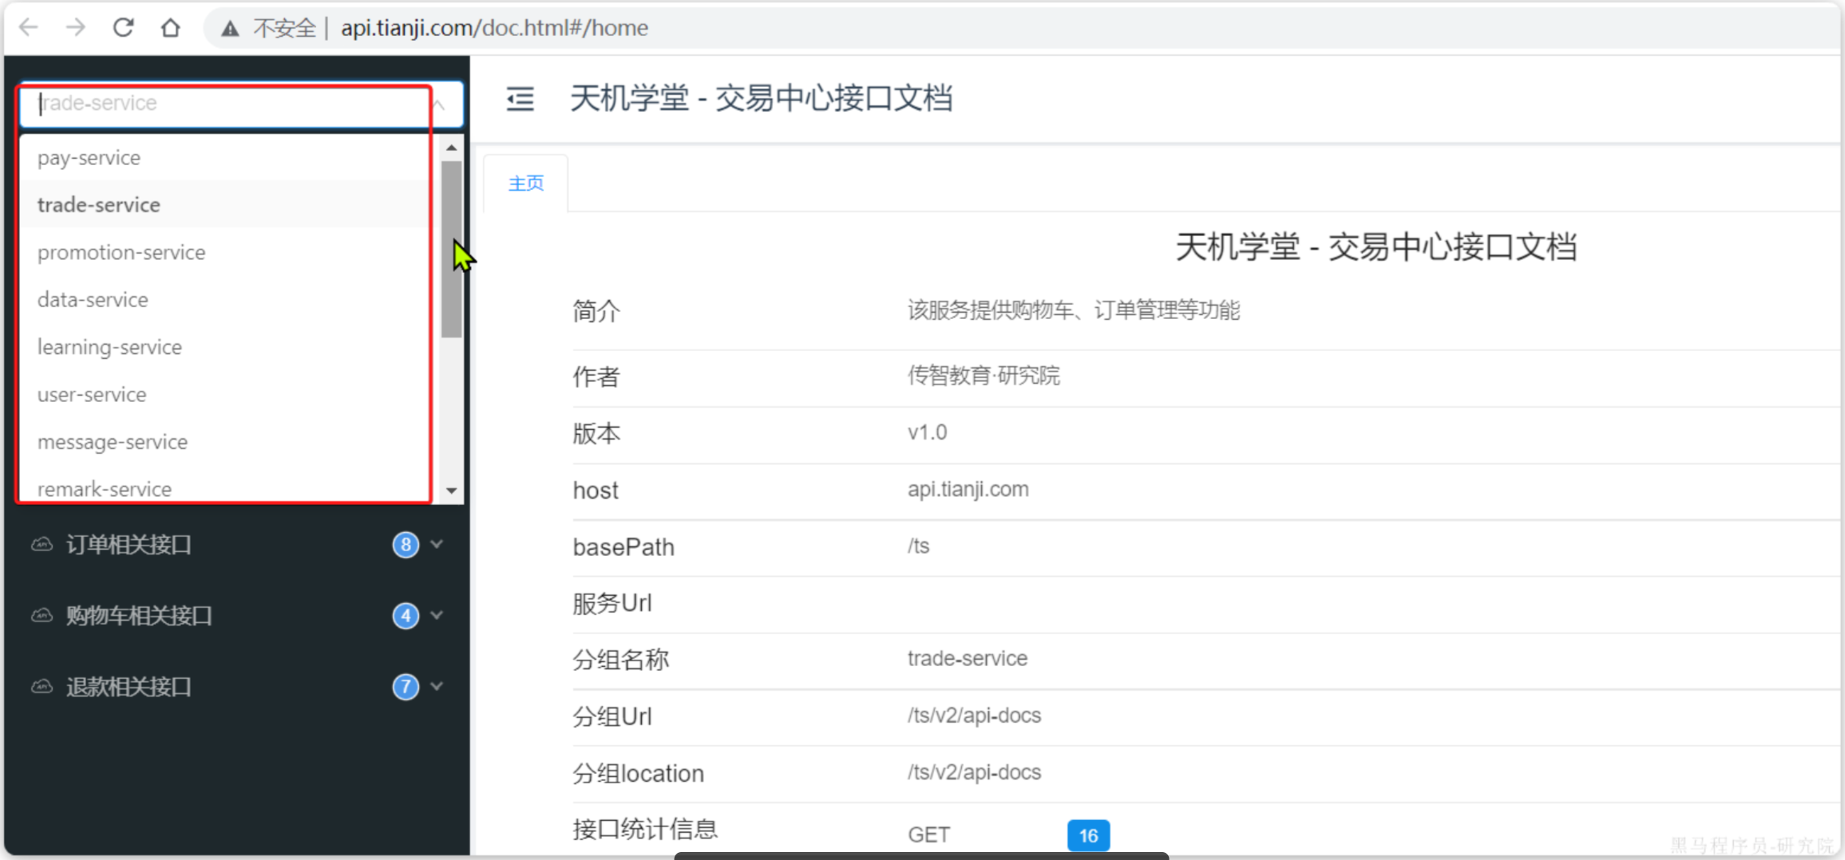Click the 服务Url row label
The image size is (1845, 860).
[612, 603]
